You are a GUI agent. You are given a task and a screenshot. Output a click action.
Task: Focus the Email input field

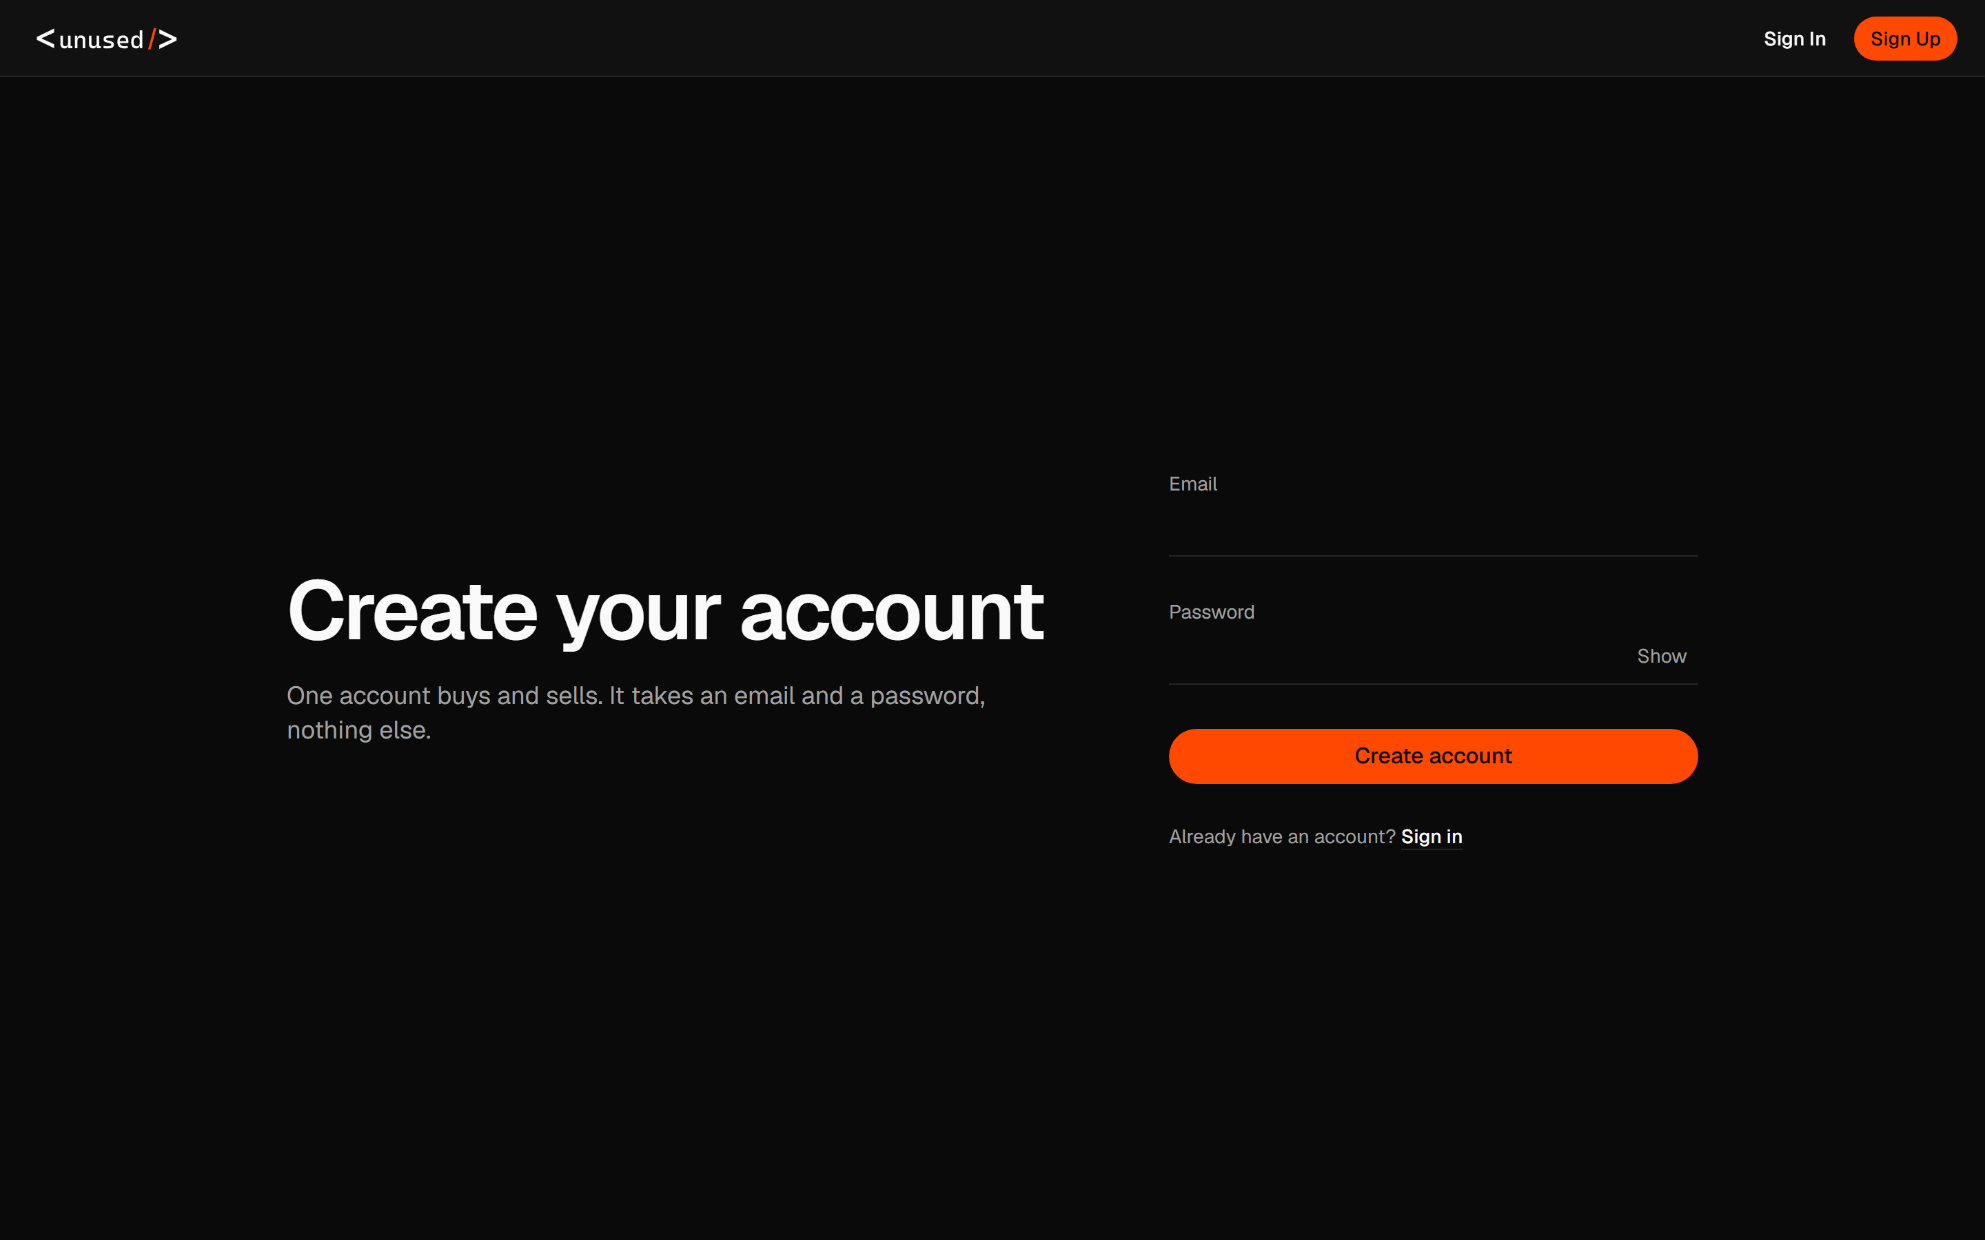tap(1433, 531)
